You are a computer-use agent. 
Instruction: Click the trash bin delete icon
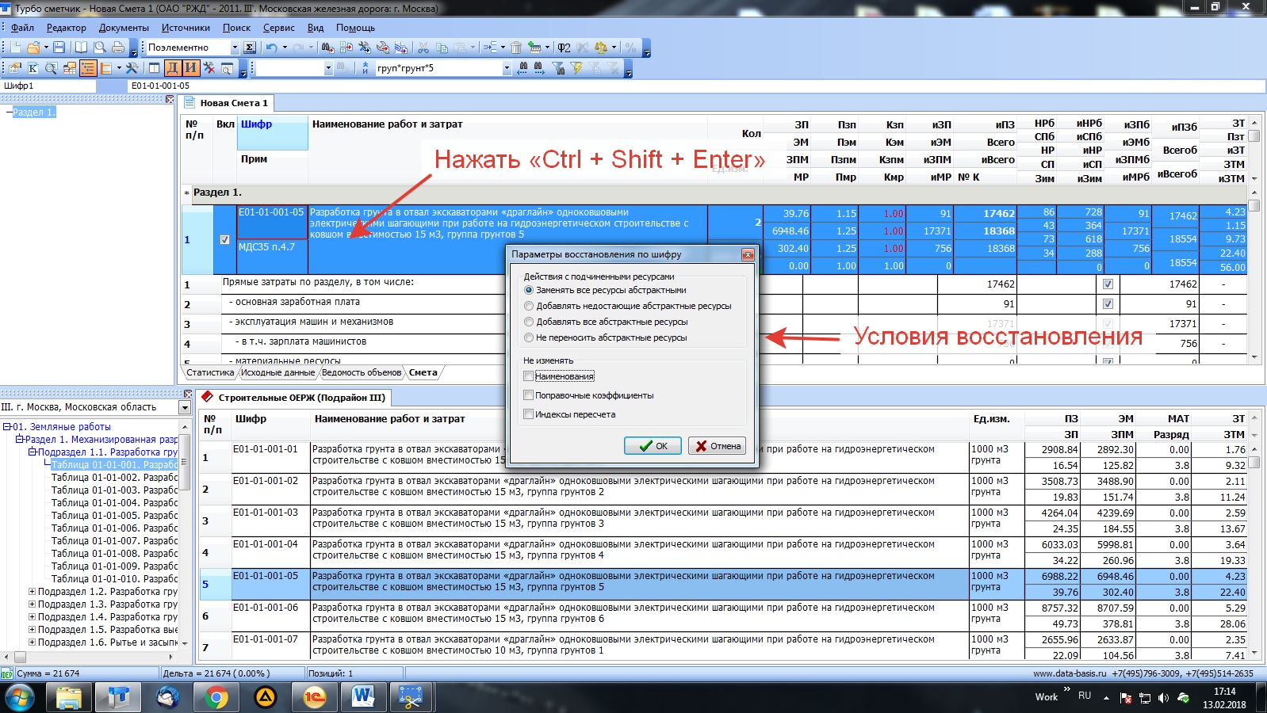515,48
